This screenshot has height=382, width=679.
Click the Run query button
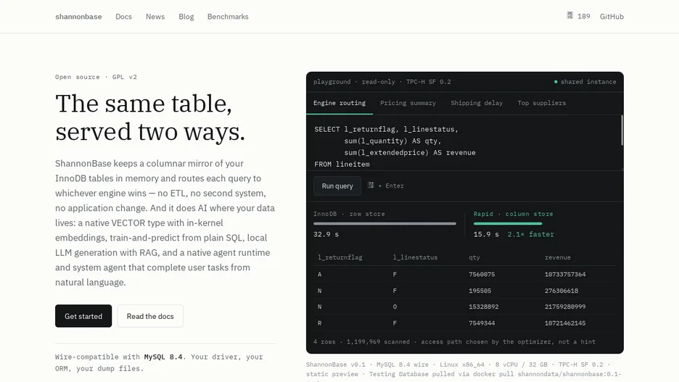pos(337,186)
